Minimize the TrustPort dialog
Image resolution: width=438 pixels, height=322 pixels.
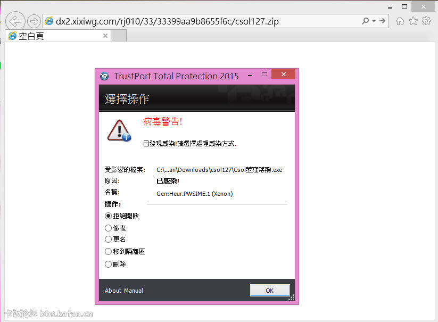250,75
